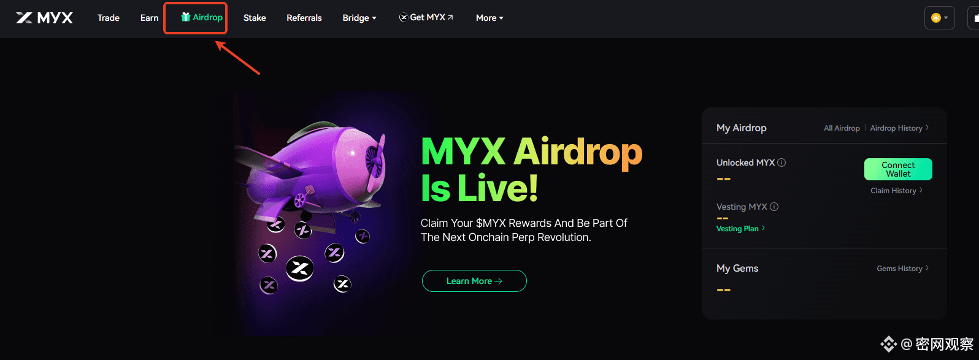Image resolution: width=979 pixels, height=360 pixels.
Task: Click the Unlocked MYX info icon
Action: point(781,163)
